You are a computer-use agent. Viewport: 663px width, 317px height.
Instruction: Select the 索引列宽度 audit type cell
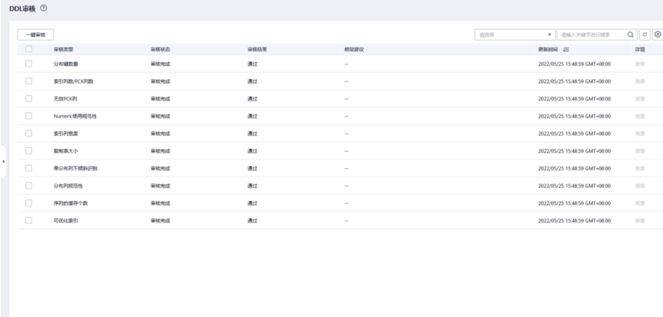tap(66, 134)
